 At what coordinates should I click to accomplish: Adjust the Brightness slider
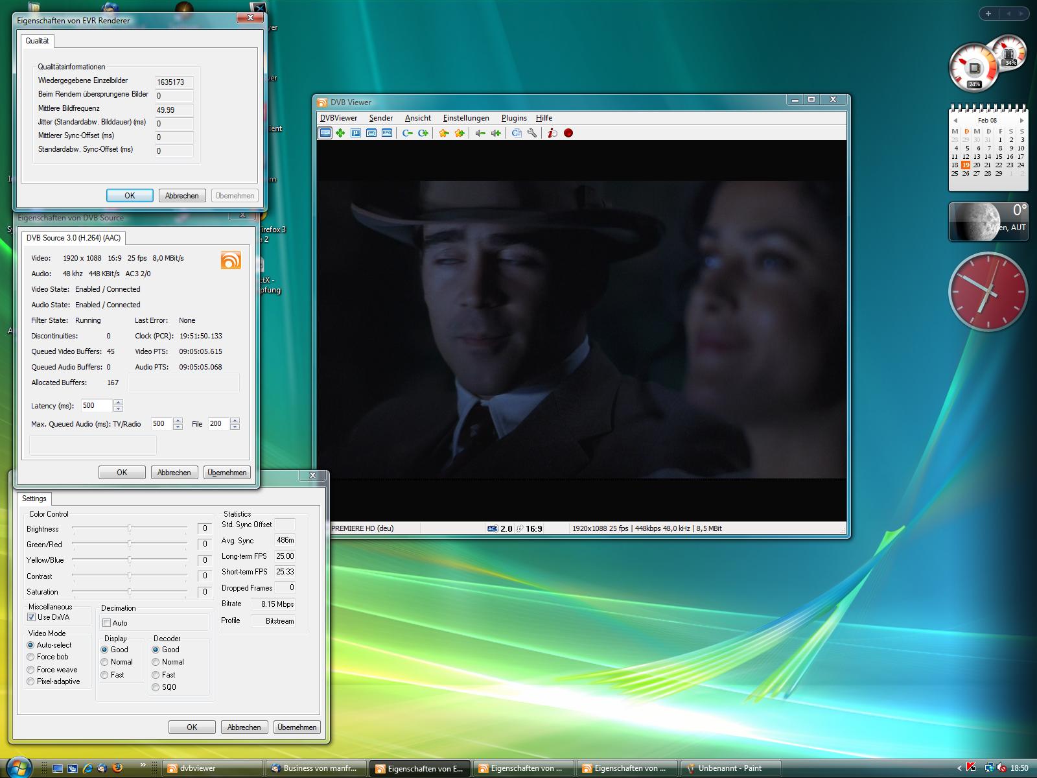click(x=130, y=528)
